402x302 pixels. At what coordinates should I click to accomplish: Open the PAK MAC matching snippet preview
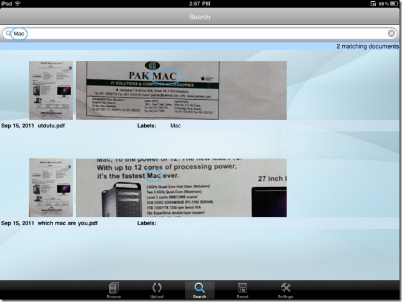(x=181, y=90)
